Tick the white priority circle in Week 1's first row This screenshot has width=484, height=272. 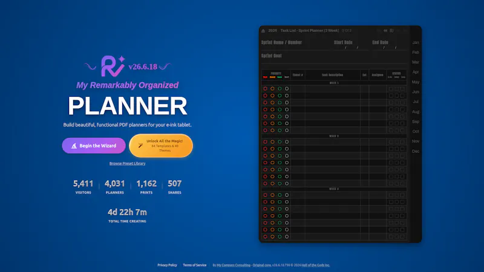(x=287, y=89)
